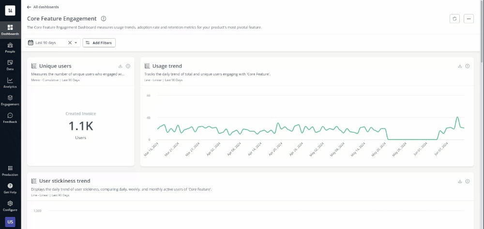Open the Feedback section

10,118
